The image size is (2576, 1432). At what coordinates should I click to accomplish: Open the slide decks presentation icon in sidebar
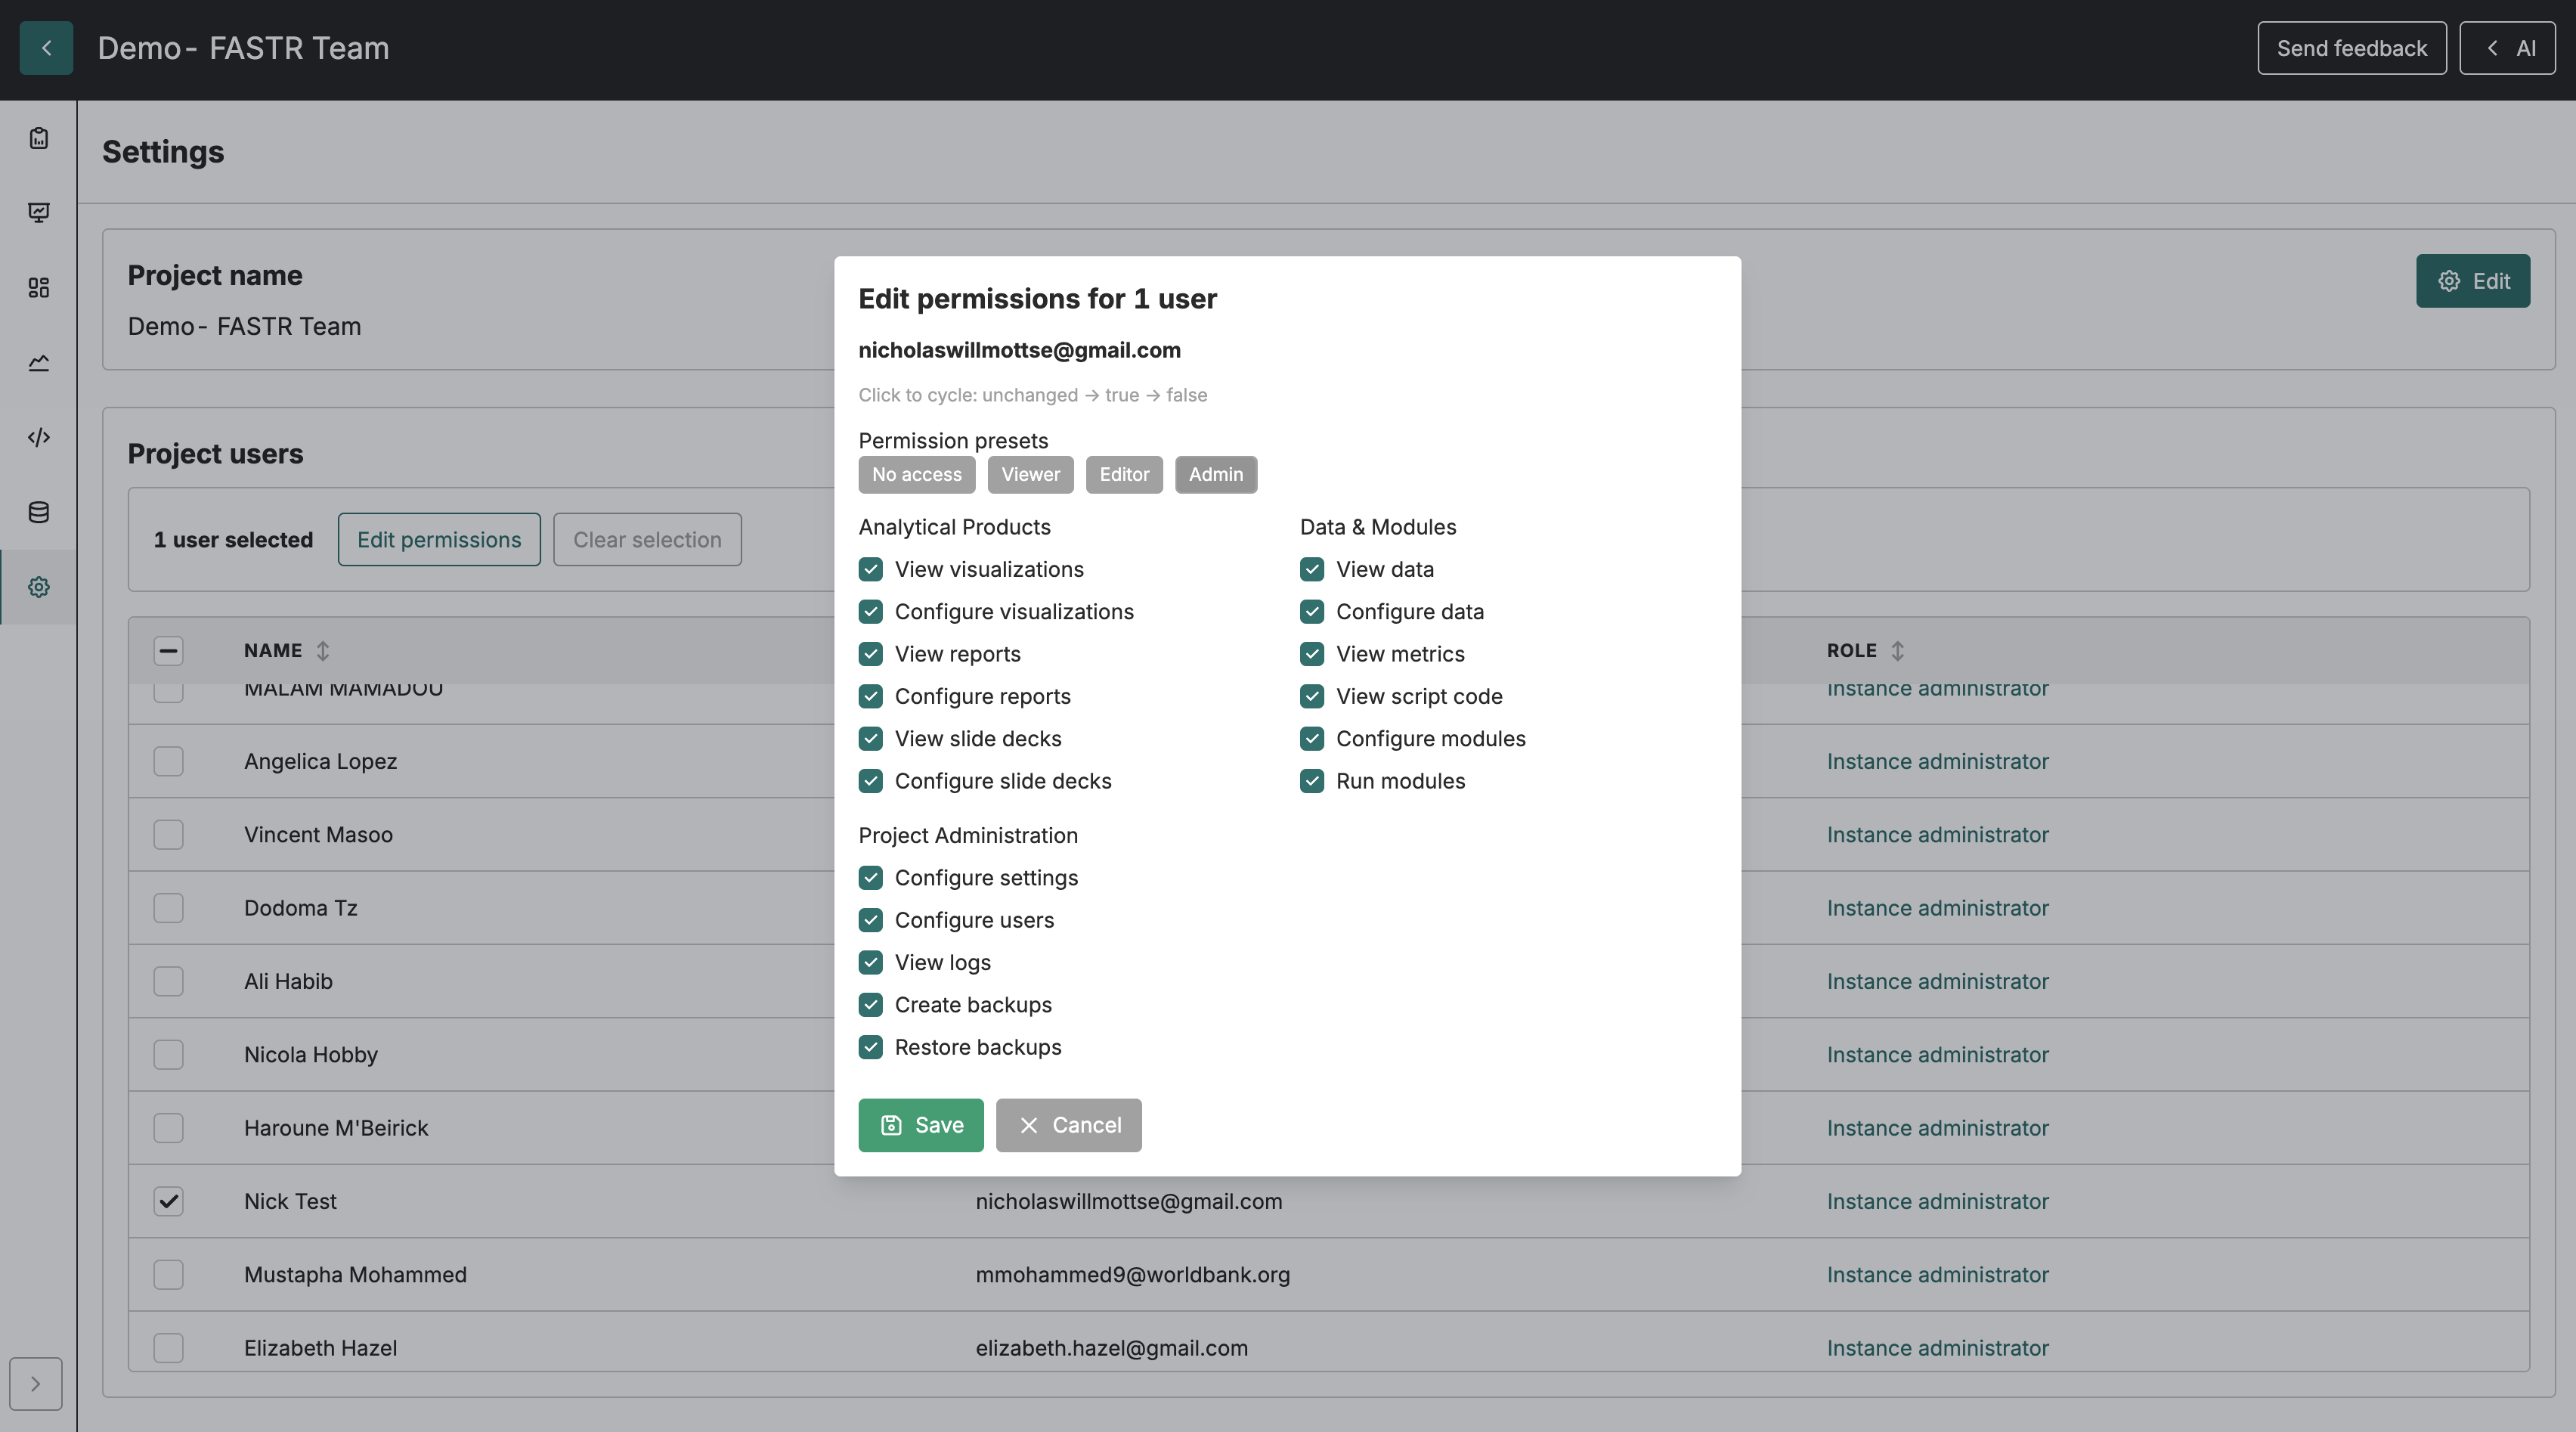(x=39, y=213)
